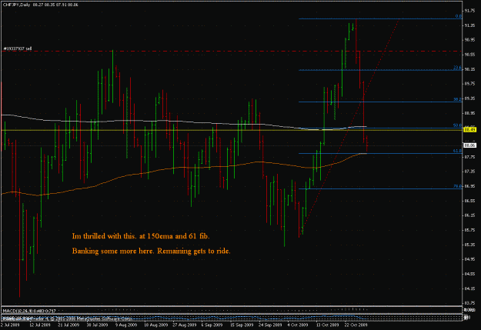This screenshot has height=330, width=481.
Task: Click the 2 Jul 2009 date label
Action: pyautogui.click(x=11, y=325)
